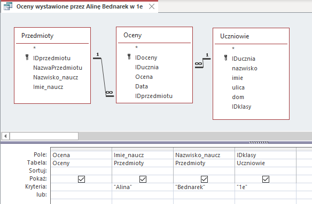Select IDucznia field in the Uczniowie table
The width and height of the screenshot is (312, 204).
coord(244,59)
